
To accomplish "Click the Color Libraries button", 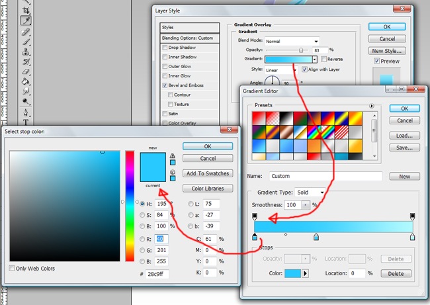I will pos(208,189).
